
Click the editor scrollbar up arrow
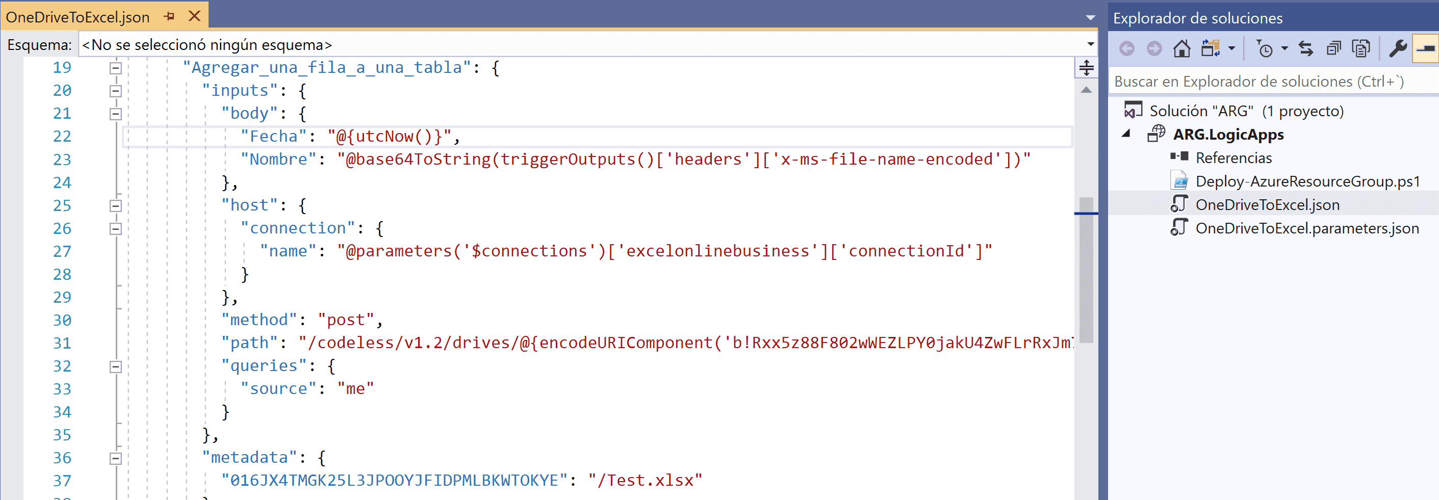click(x=1086, y=90)
